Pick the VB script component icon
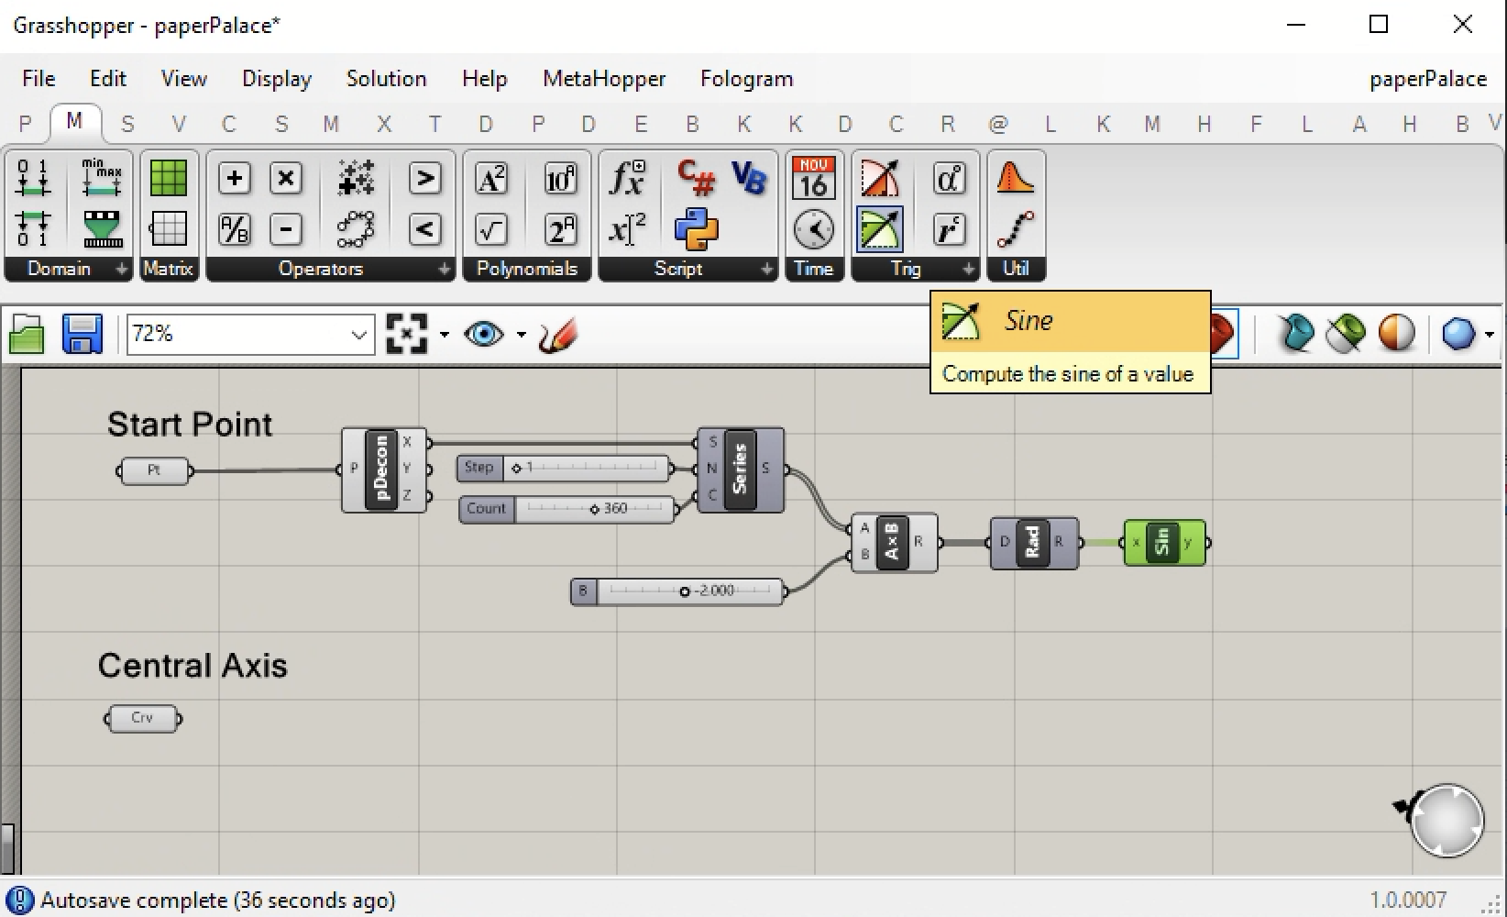1507x917 pixels. click(749, 178)
